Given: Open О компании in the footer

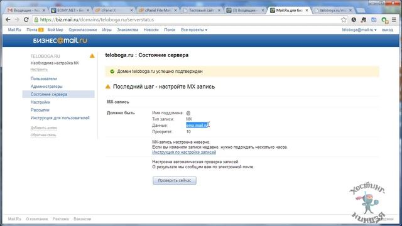Looking at the screenshot, I should pyautogui.click(x=37, y=219).
